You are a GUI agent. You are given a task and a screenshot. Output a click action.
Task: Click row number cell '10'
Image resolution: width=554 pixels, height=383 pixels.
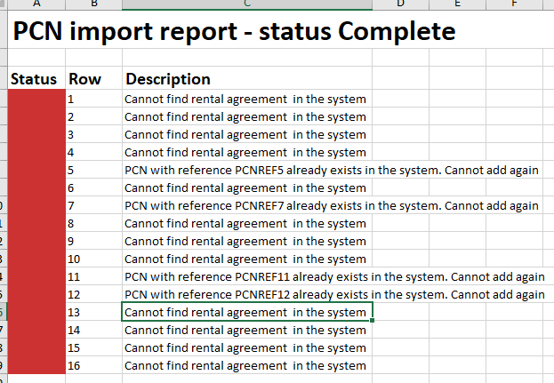tap(93, 259)
